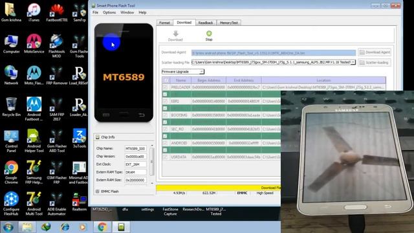Click the Download Agent path field
414x233 pixels.
click(274, 53)
